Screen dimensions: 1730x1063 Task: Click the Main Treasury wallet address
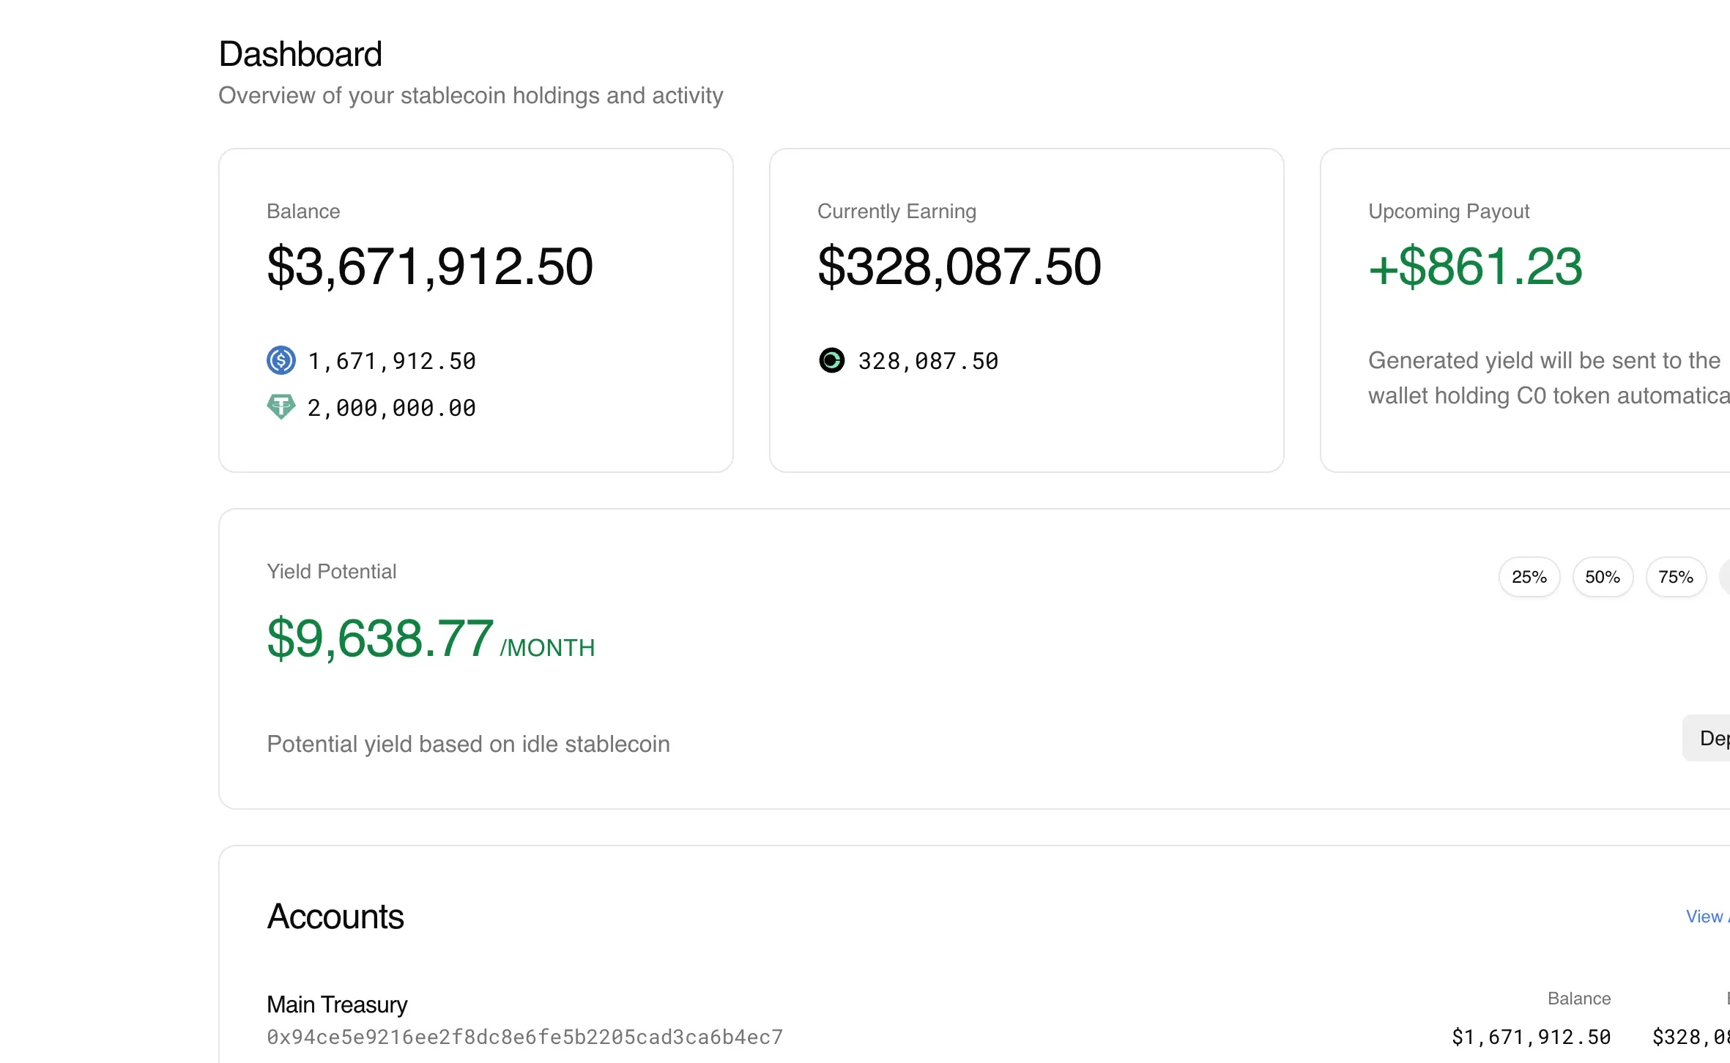pyautogui.click(x=524, y=1036)
